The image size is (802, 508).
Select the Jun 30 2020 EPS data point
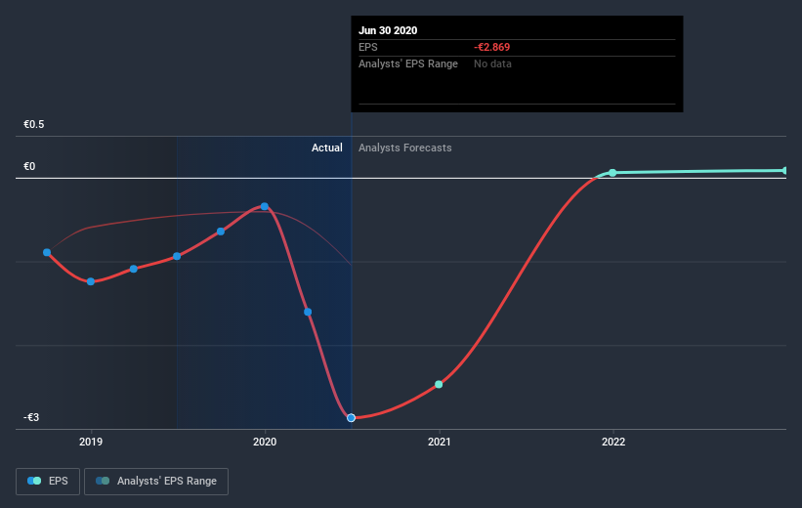(351, 418)
